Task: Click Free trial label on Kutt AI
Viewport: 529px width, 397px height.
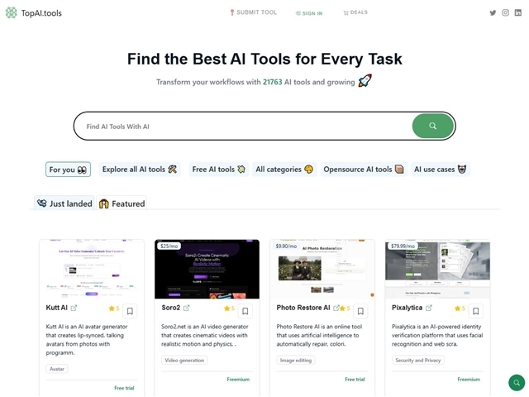Action: tap(124, 388)
